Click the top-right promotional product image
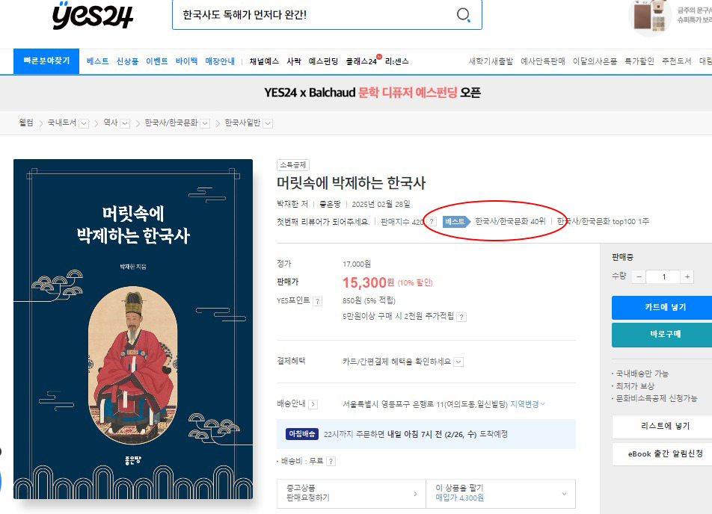Image resolution: width=712 pixels, height=514 pixels. pos(650,17)
